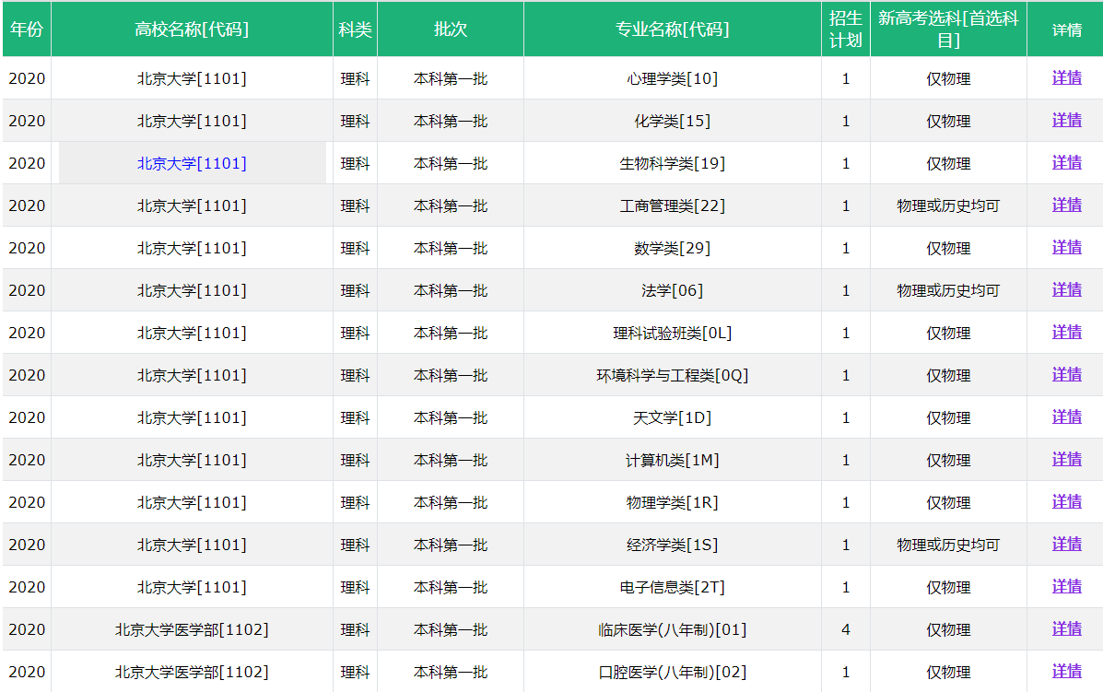Open 详情 link for 计算机类[1M]
The height and width of the screenshot is (692, 1103).
tap(1066, 460)
